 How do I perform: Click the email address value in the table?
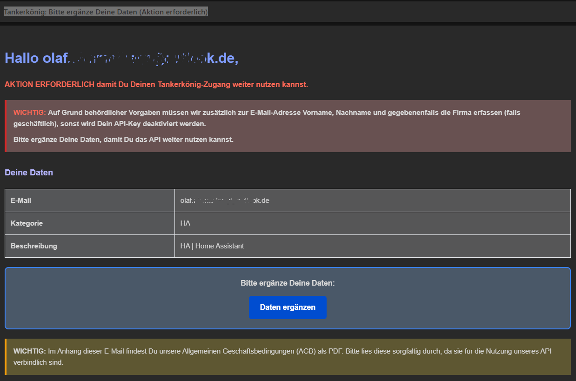(x=225, y=201)
